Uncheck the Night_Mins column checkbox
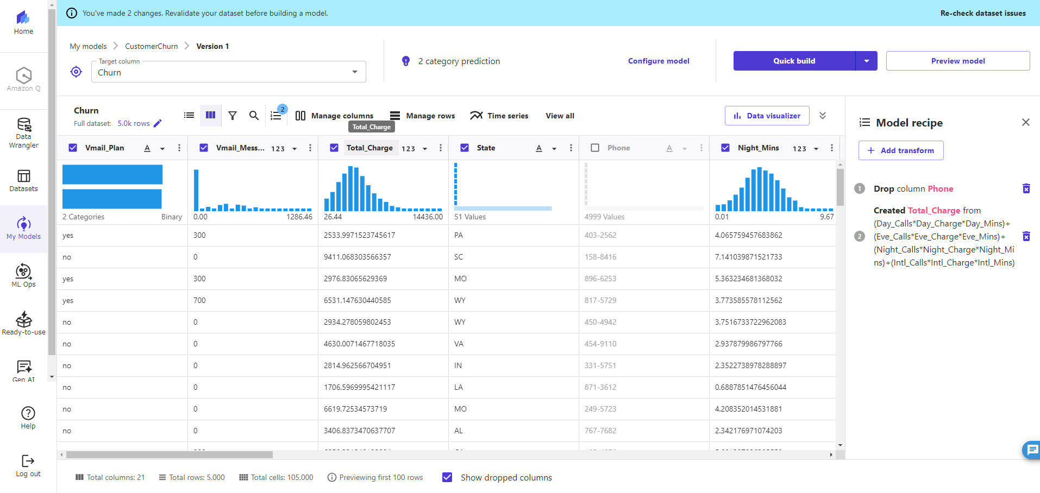 725,148
